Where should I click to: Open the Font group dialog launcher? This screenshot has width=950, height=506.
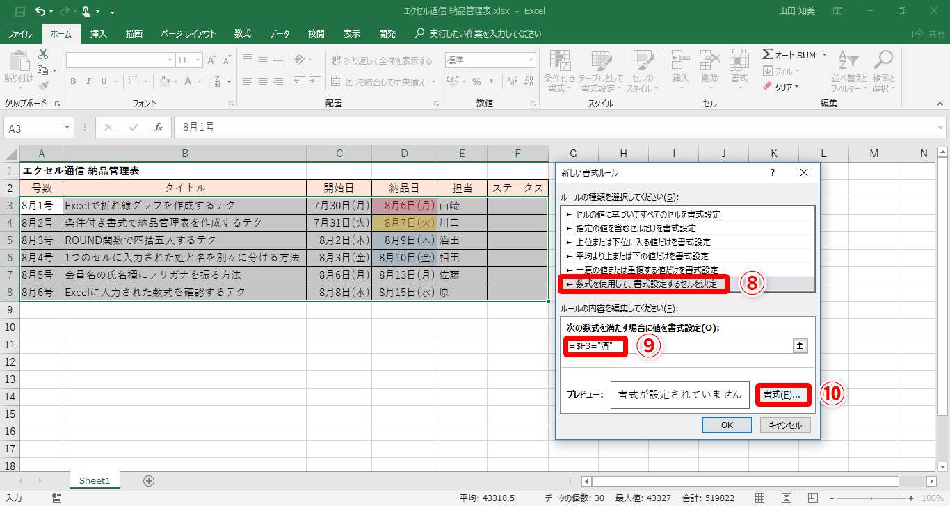pyautogui.click(x=231, y=104)
